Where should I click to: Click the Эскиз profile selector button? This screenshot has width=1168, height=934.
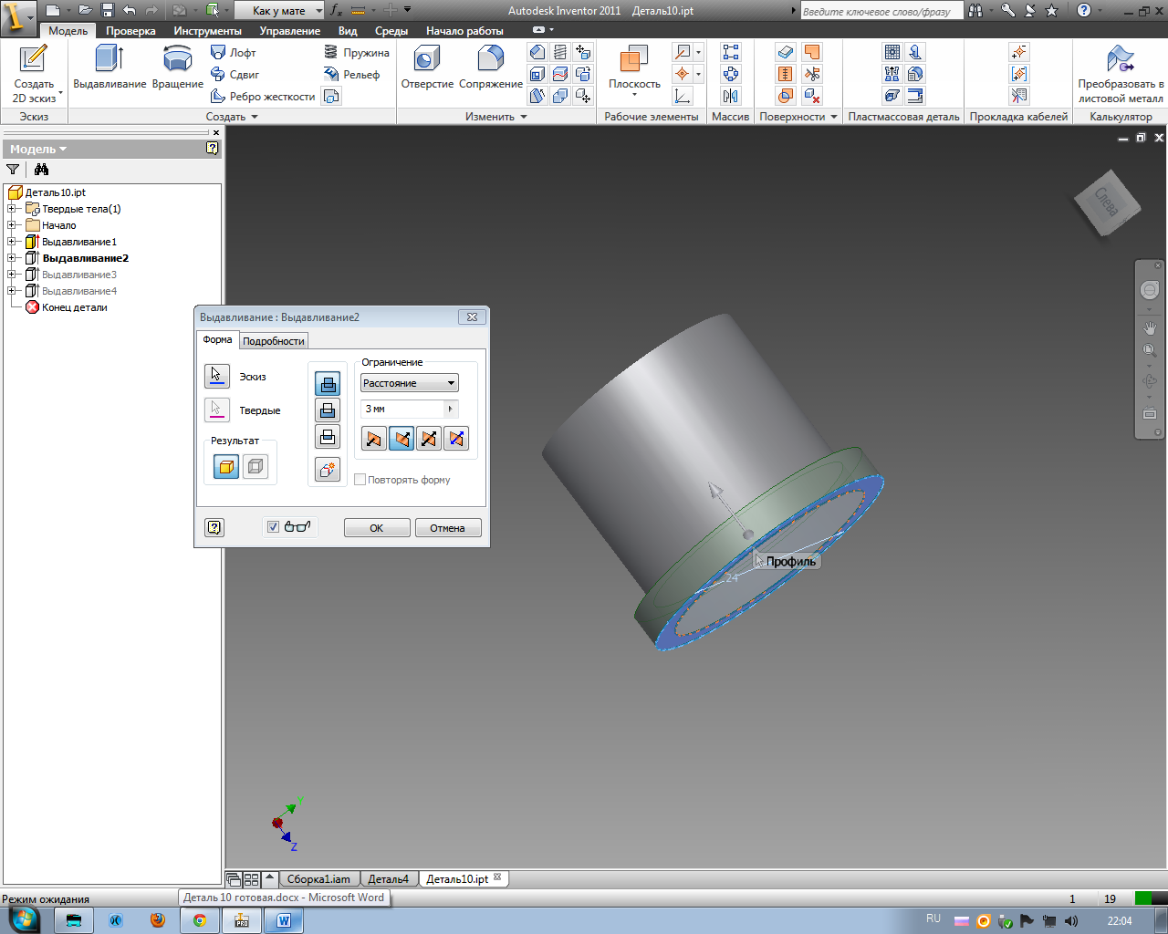217,376
